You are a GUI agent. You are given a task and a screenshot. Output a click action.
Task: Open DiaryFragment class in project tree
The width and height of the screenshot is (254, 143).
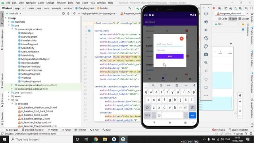pos(29,37)
